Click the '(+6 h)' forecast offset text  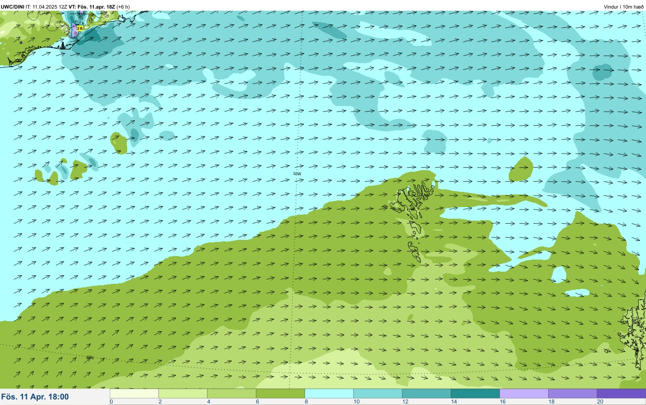tap(123, 7)
